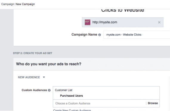
Task: Click the Campaign Name input field
Action: click(137, 35)
